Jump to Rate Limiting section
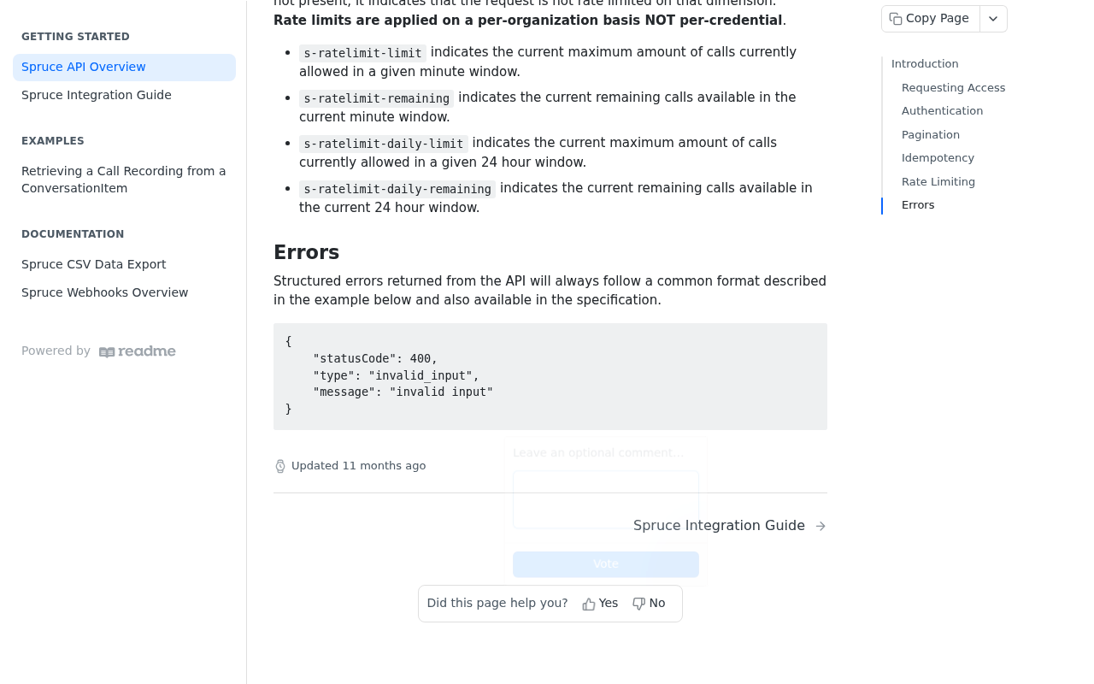The image size is (1094, 684). coord(938,182)
